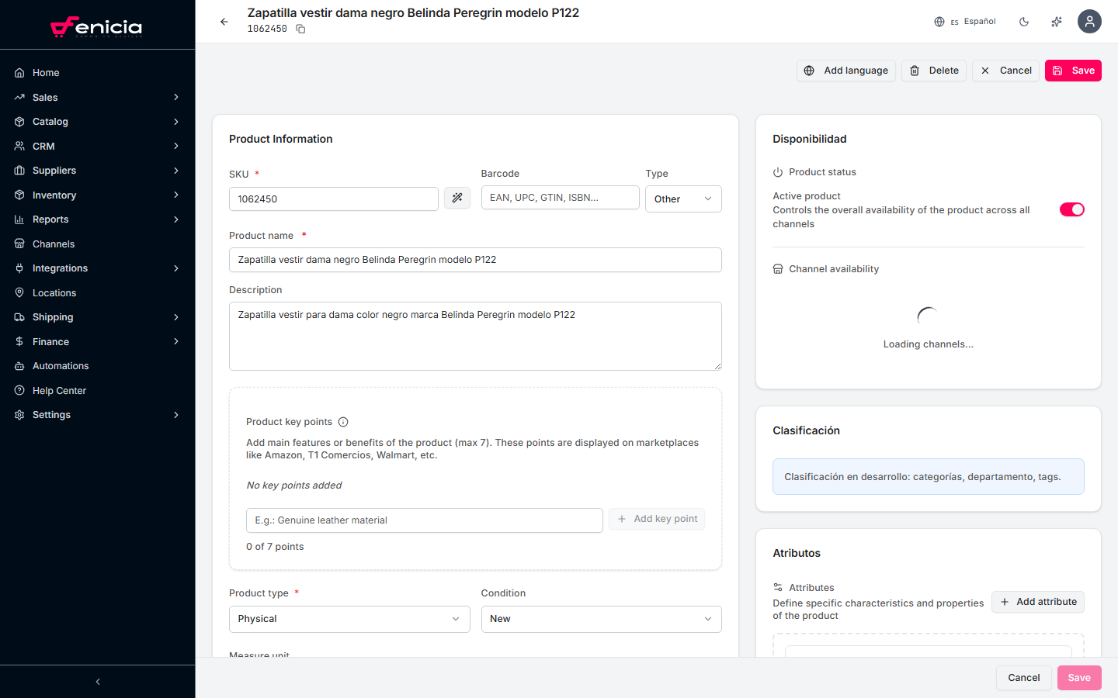Open the Settings menu in the sidebar
The height and width of the screenshot is (698, 1118).
[51, 414]
